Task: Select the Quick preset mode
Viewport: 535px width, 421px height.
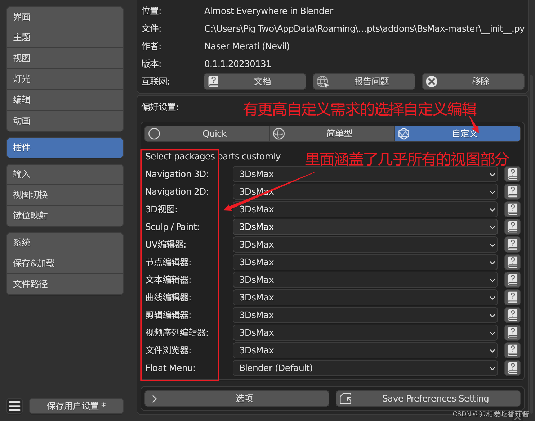Action: click(207, 133)
